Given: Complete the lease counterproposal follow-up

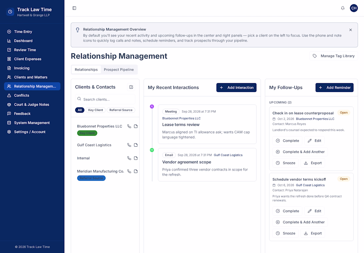Looking at the screenshot, I should tap(287, 141).
